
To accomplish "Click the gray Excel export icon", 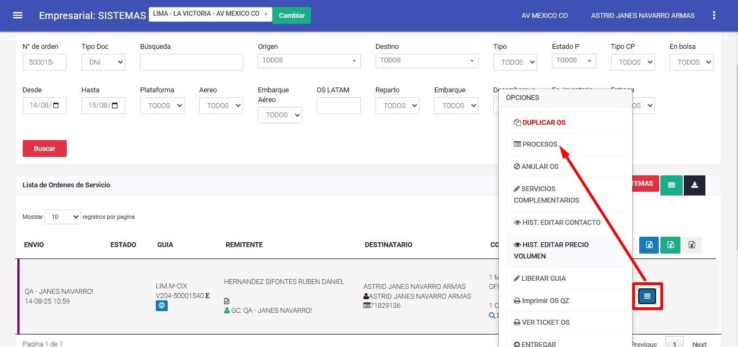I will [692, 245].
